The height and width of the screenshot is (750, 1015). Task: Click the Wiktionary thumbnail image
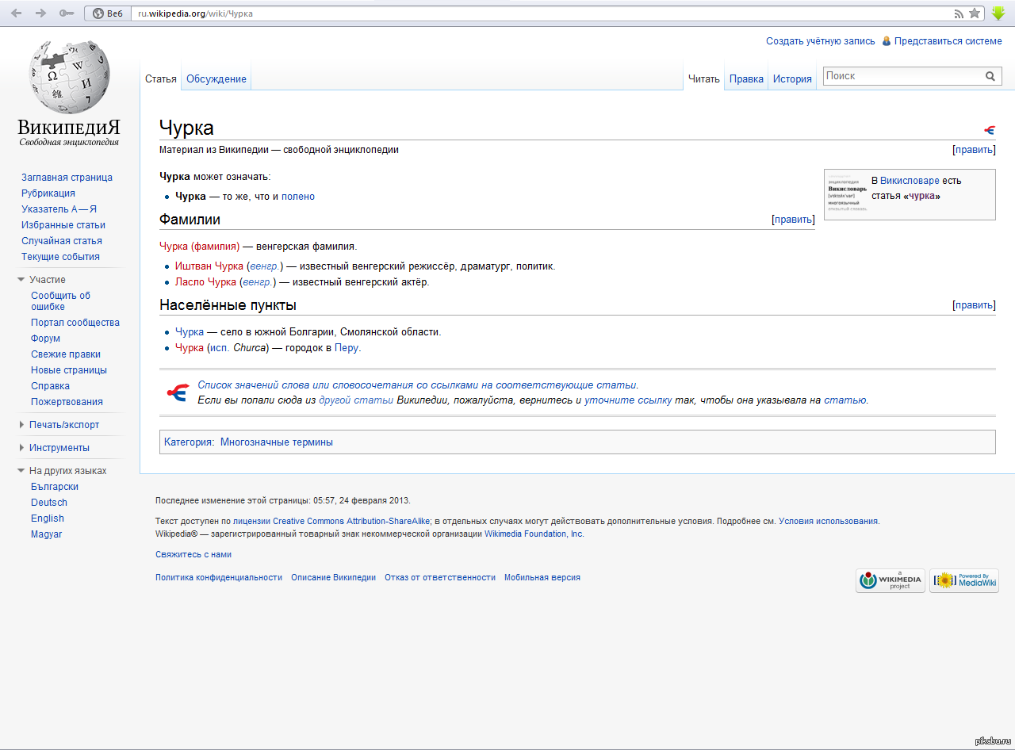pos(848,193)
